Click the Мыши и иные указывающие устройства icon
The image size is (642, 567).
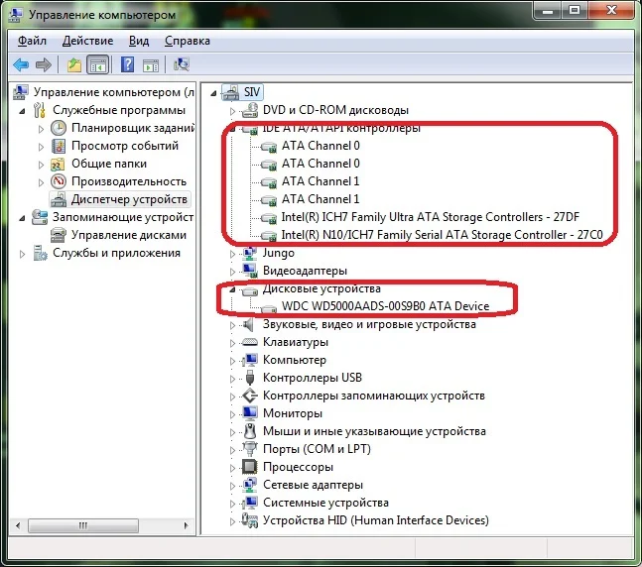(250, 431)
